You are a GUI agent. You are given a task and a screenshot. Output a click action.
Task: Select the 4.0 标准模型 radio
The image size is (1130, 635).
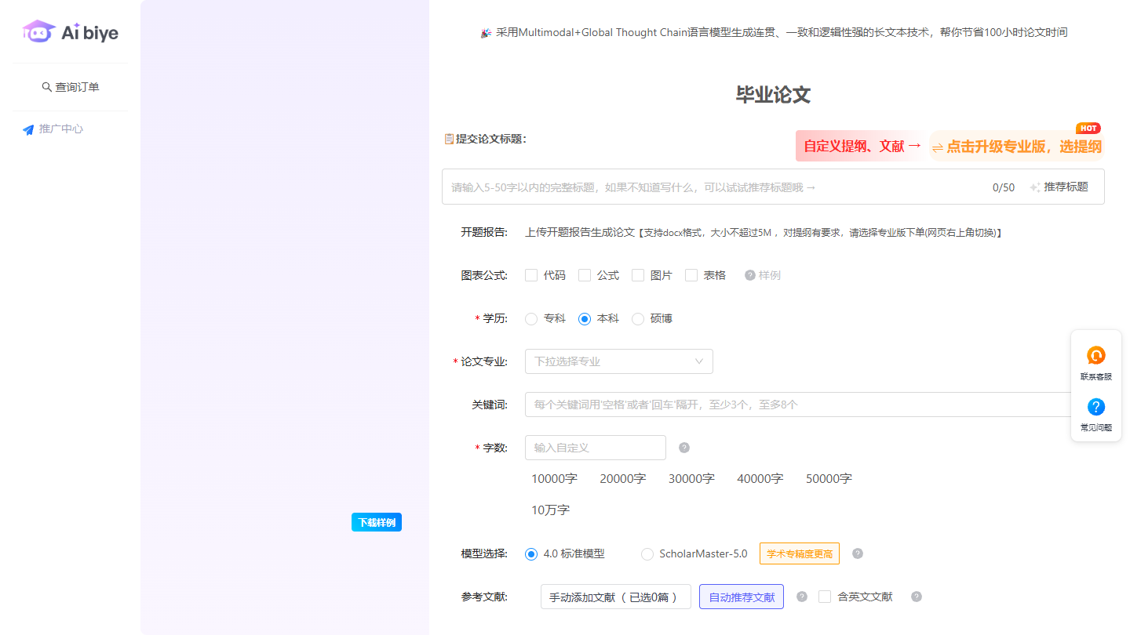(531, 554)
